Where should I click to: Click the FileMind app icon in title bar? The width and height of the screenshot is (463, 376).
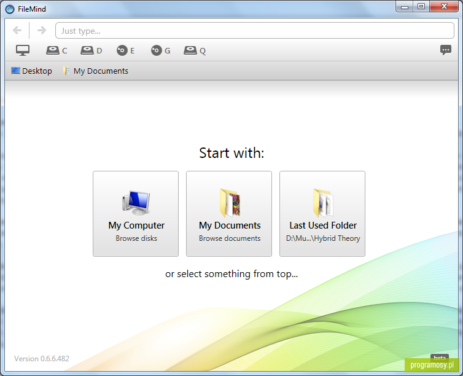(x=10, y=9)
